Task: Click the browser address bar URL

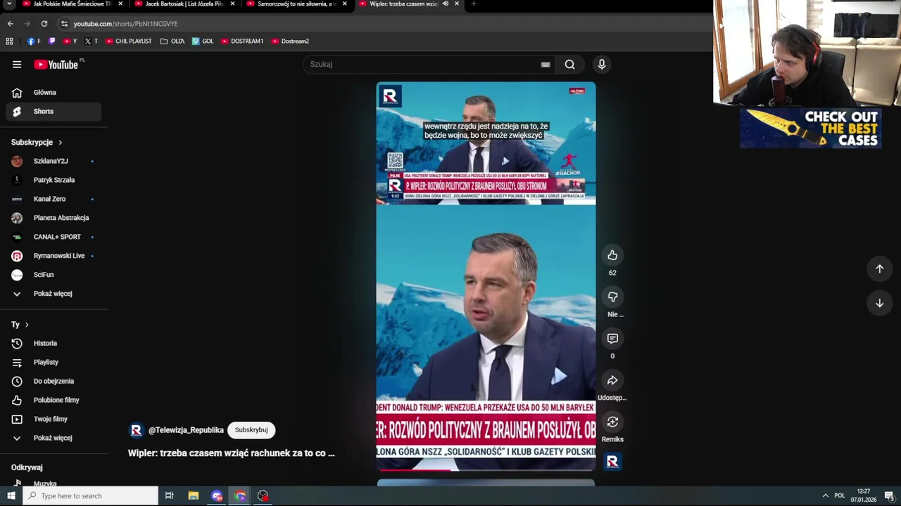Action: [125, 24]
